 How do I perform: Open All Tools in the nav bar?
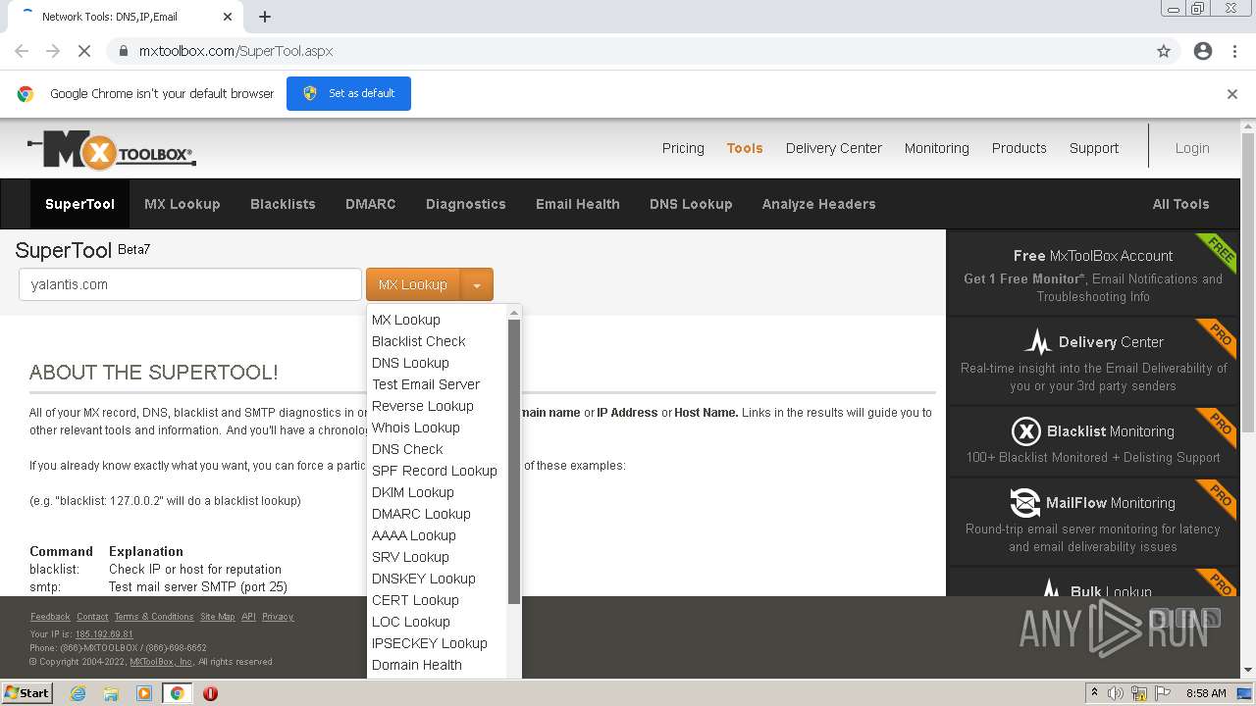tap(1180, 204)
